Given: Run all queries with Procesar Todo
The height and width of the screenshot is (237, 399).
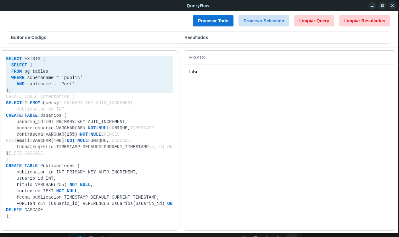Looking at the screenshot, I should 213,21.
